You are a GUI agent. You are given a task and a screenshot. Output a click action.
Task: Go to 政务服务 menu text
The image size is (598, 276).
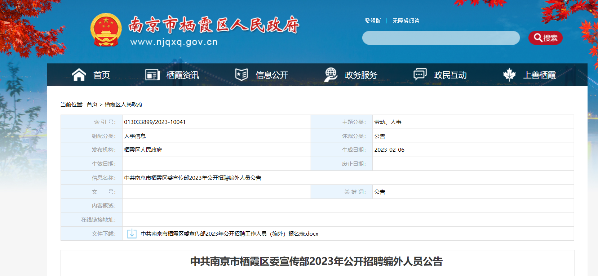(361, 75)
